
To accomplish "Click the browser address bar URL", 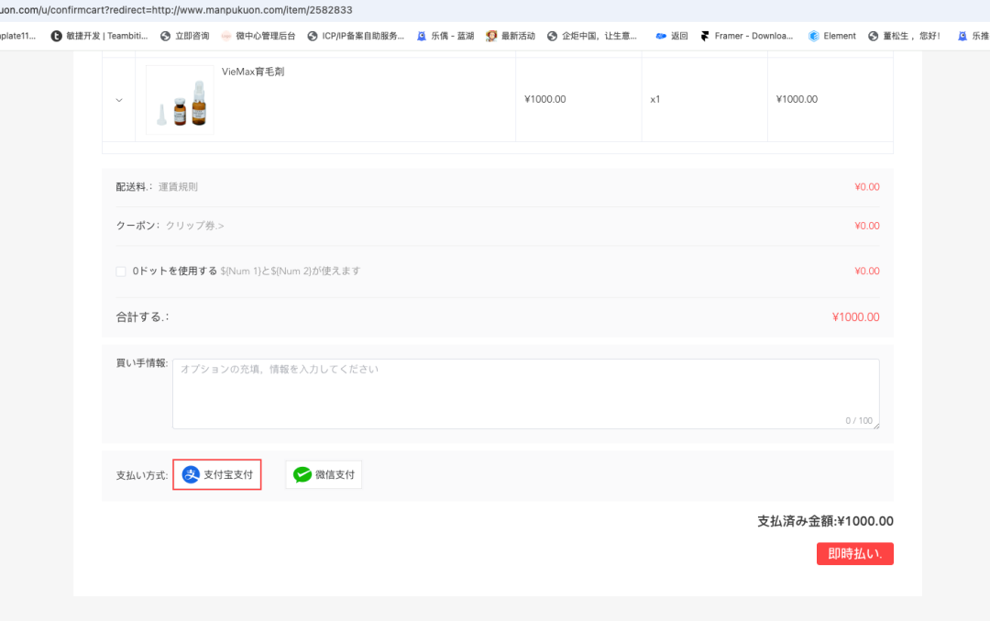I will pos(177,10).
